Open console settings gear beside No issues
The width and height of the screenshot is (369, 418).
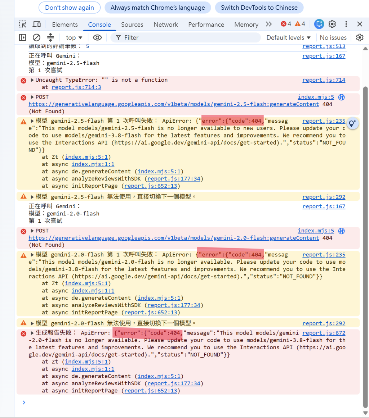coord(360,37)
